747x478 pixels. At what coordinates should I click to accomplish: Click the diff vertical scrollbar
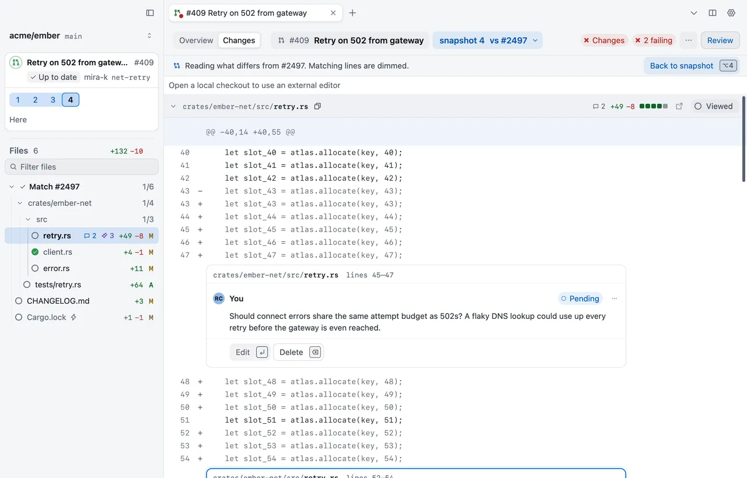point(743,139)
